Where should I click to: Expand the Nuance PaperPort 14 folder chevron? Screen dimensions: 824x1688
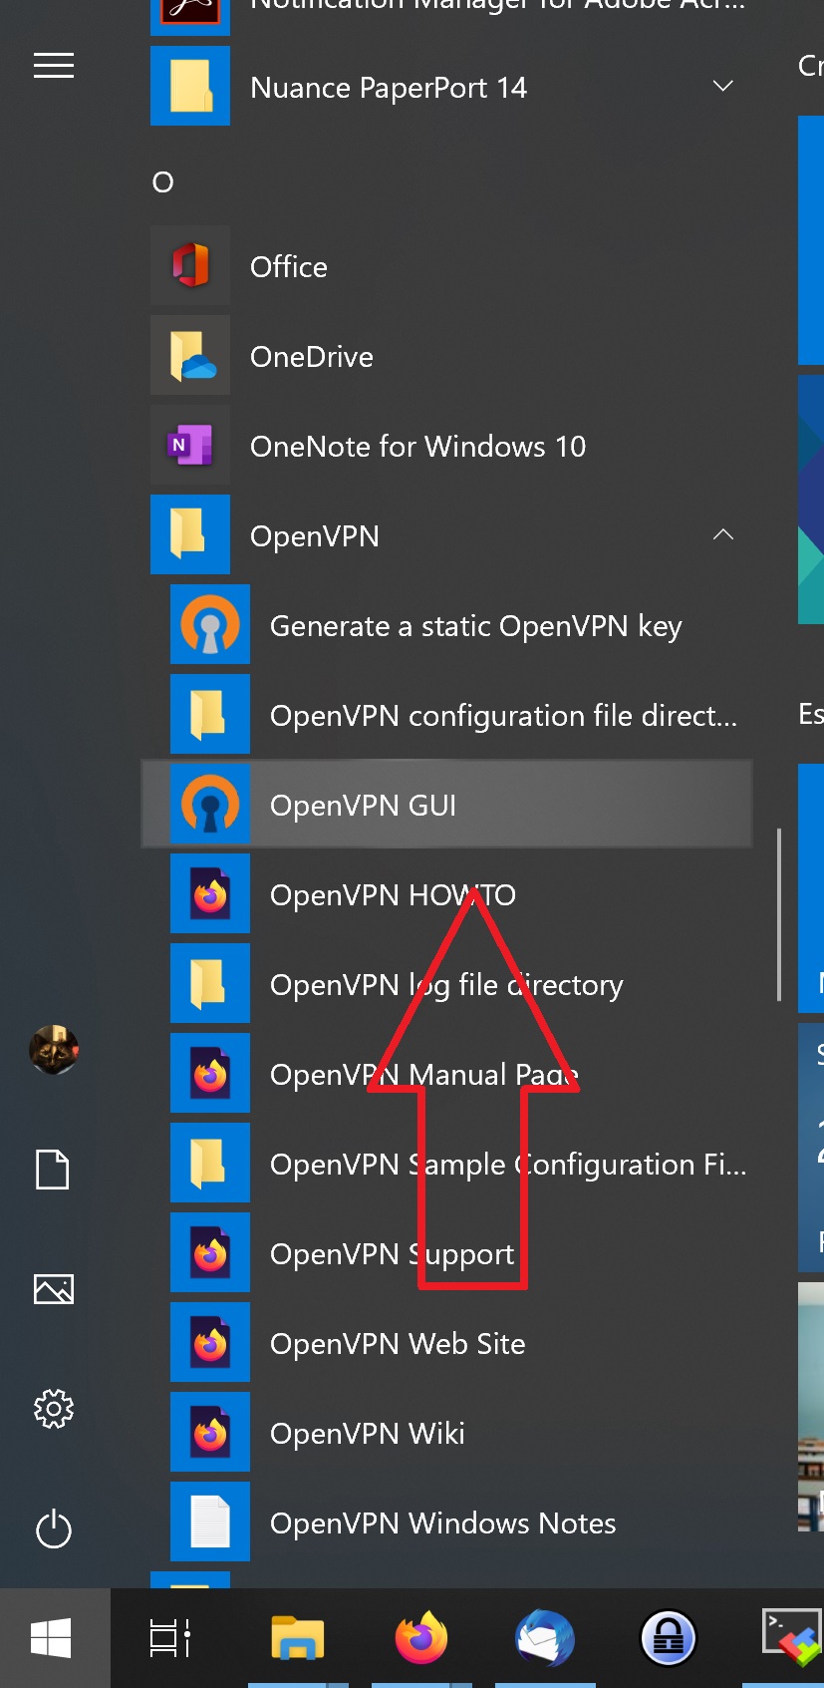click(723, 86)
